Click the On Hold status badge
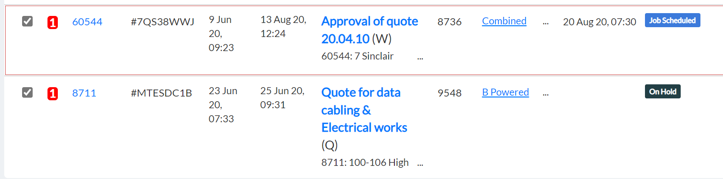 tap(662, 91)
